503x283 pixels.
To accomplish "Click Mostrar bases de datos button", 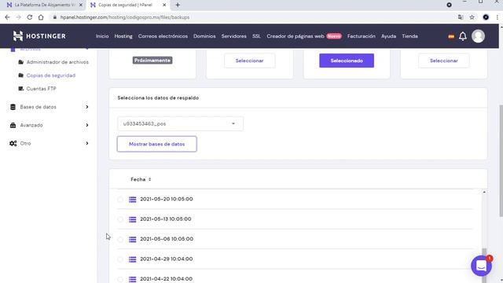I will tap(157, 144).
